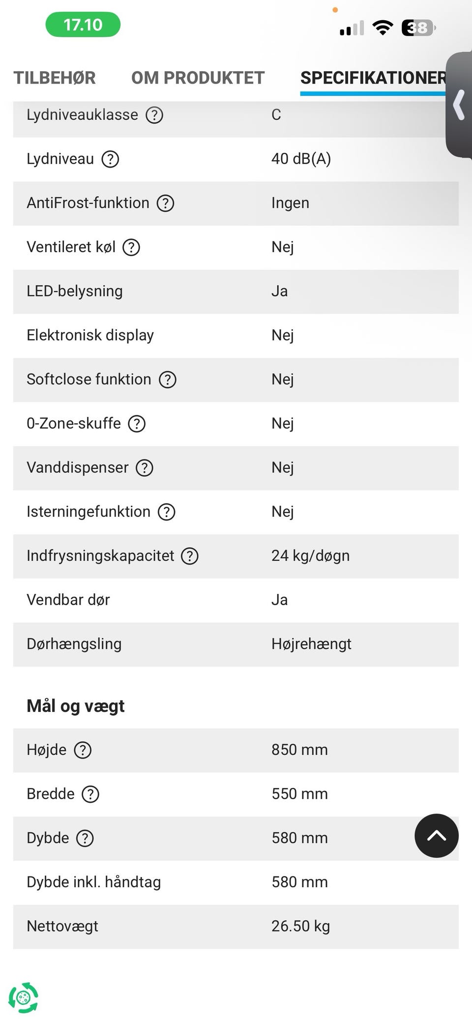Expand the side panel chevron handle
This screenshot has width=472, height=1021.
click(460, 105)
